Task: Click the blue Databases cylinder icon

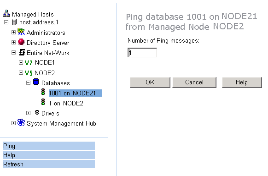Action: (36, 82)
